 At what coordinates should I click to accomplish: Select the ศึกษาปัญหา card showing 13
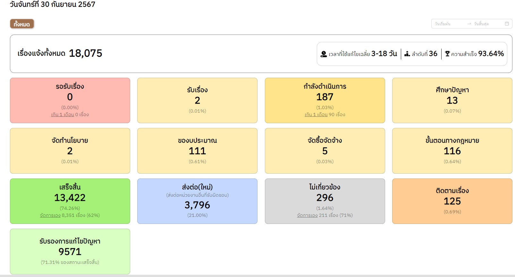click(452, 100)
